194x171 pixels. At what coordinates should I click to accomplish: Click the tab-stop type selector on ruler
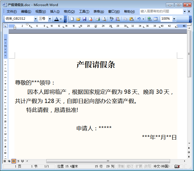6,26
